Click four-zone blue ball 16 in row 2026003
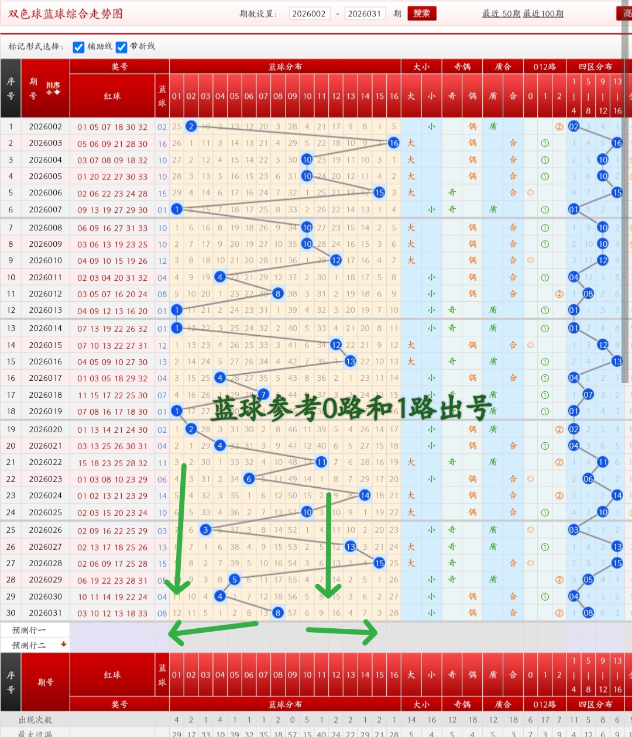Screen dimensions: 632x737 pyautogui.click(x=617, y=142)
